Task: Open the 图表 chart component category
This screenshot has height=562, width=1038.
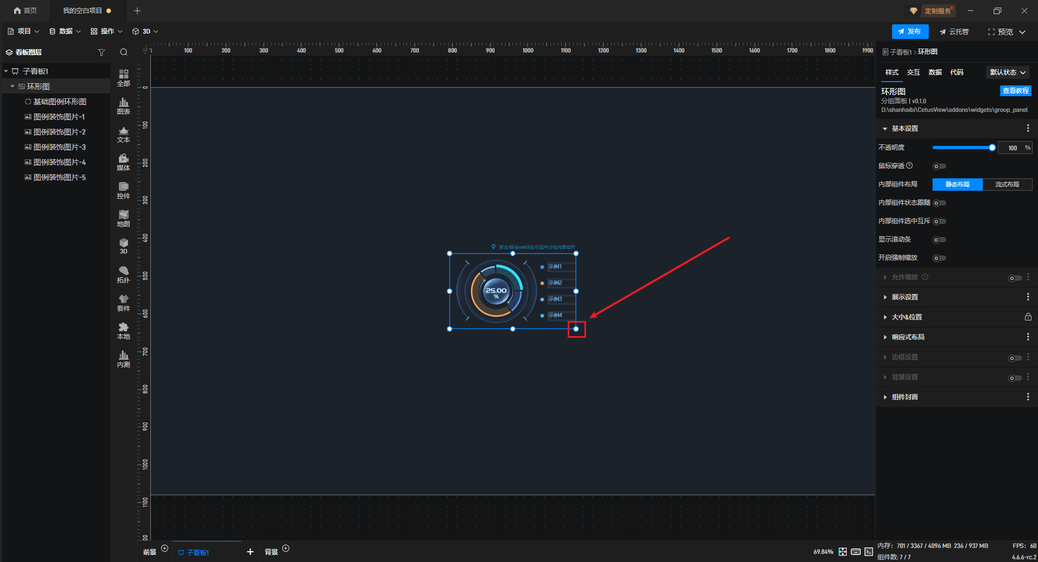Action: [124, 106]
